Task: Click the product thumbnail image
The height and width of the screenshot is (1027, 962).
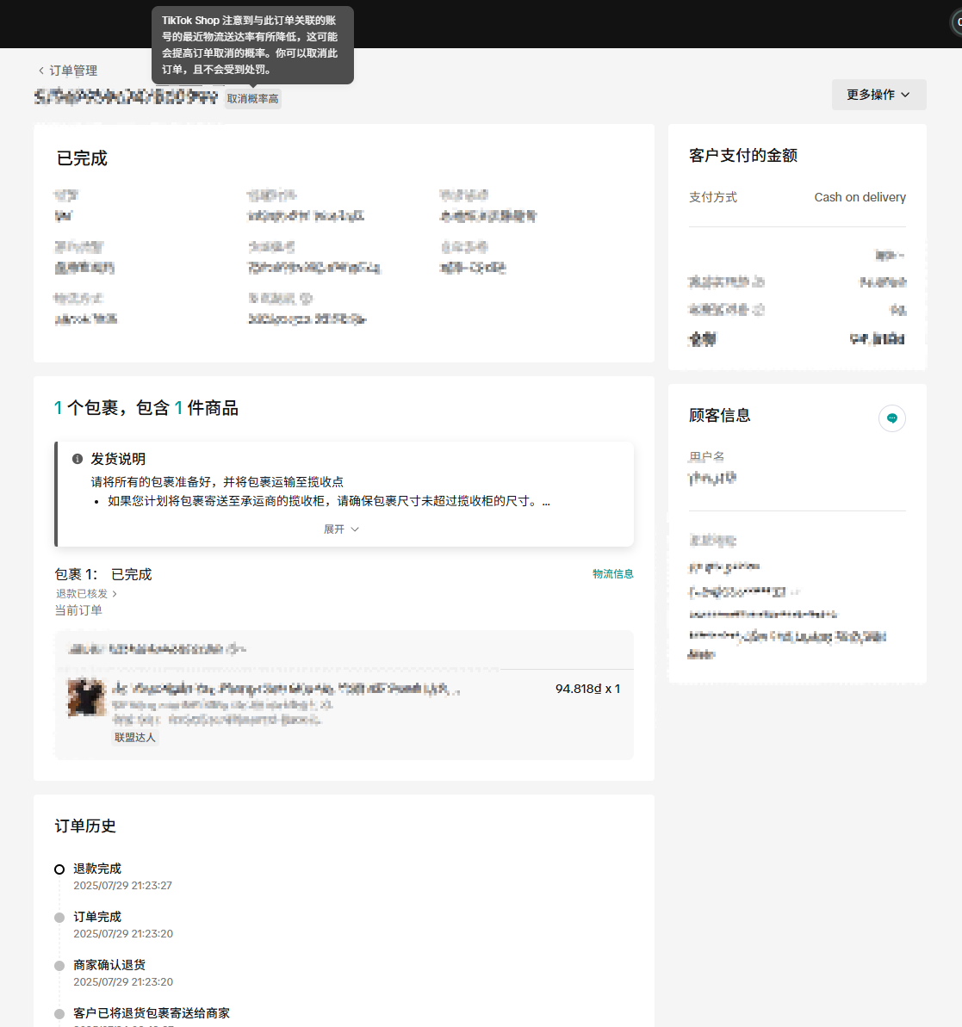Action: (x=86, y=697)
